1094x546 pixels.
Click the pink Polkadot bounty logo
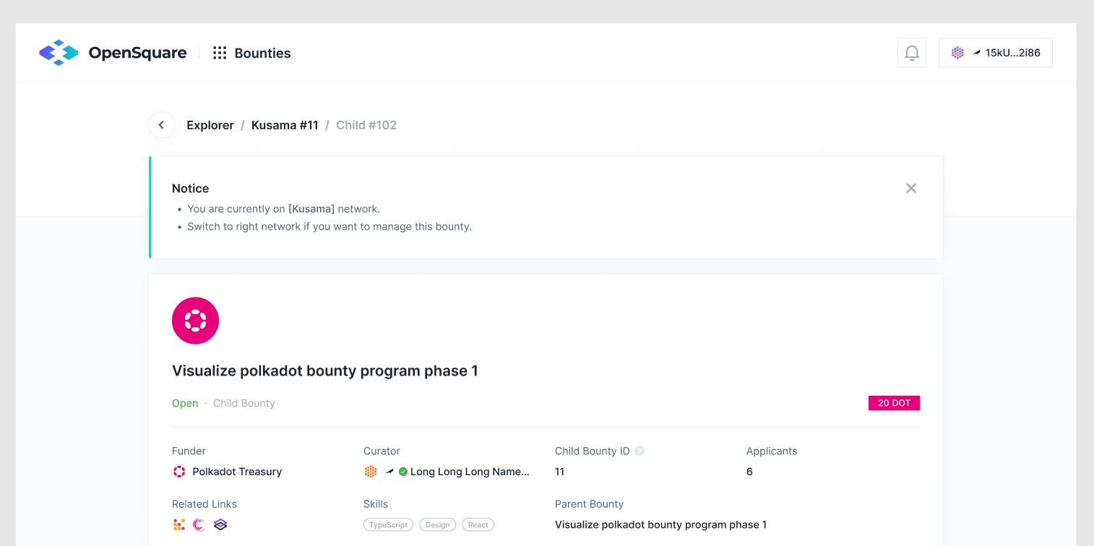pos(195,321)
